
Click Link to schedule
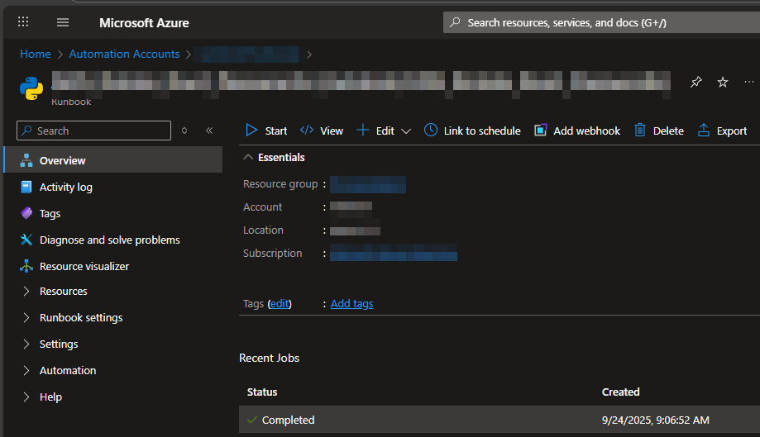pyautogui.click(x=472, y=131)
